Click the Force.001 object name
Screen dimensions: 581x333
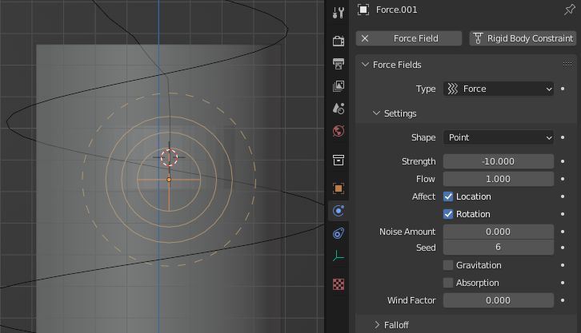[x=396, y=10]
